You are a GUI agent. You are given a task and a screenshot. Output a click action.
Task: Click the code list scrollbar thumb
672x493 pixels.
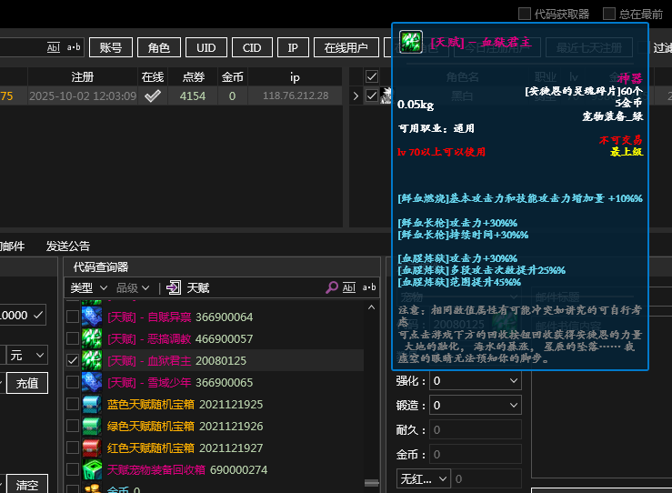[372, 483]
